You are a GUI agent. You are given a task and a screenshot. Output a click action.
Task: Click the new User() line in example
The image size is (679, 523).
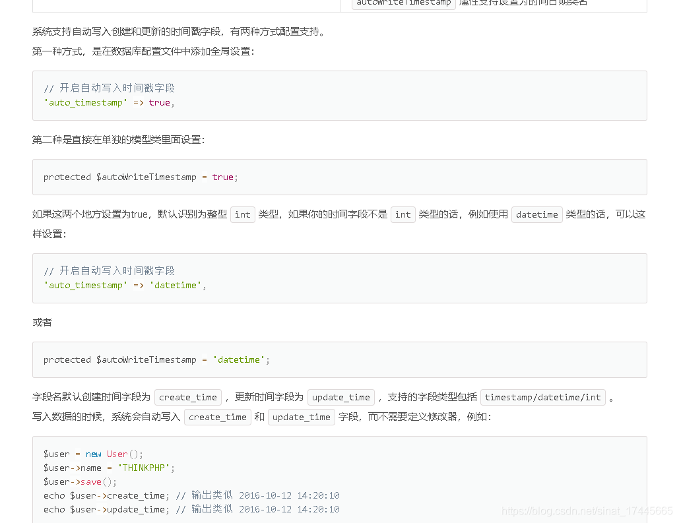[92, 454]
